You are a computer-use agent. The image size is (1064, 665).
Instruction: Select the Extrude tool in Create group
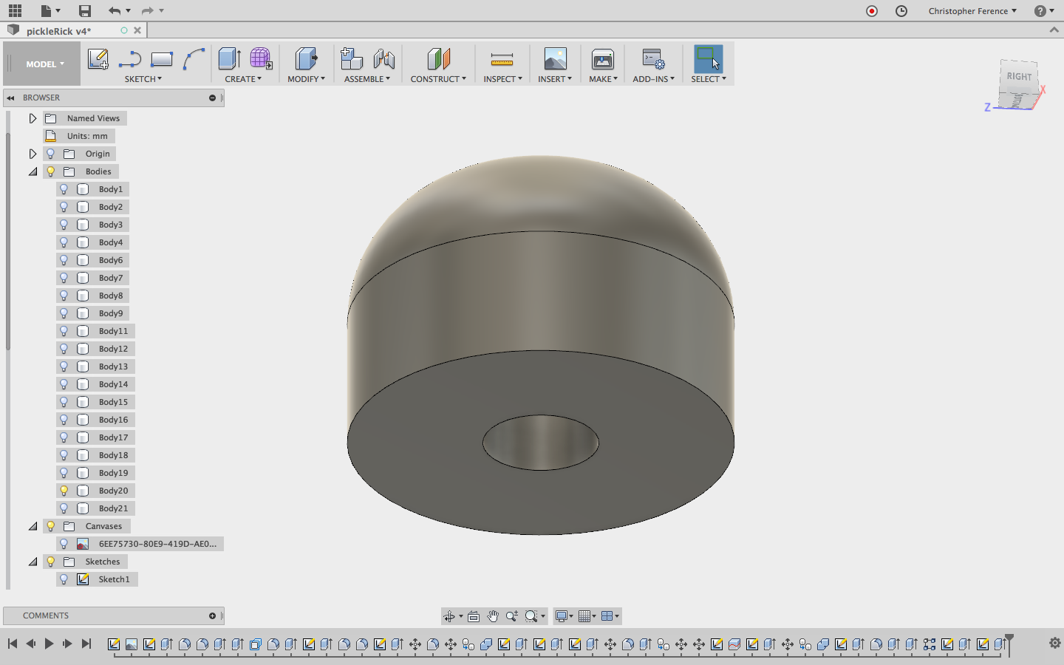tap(229, 59)
